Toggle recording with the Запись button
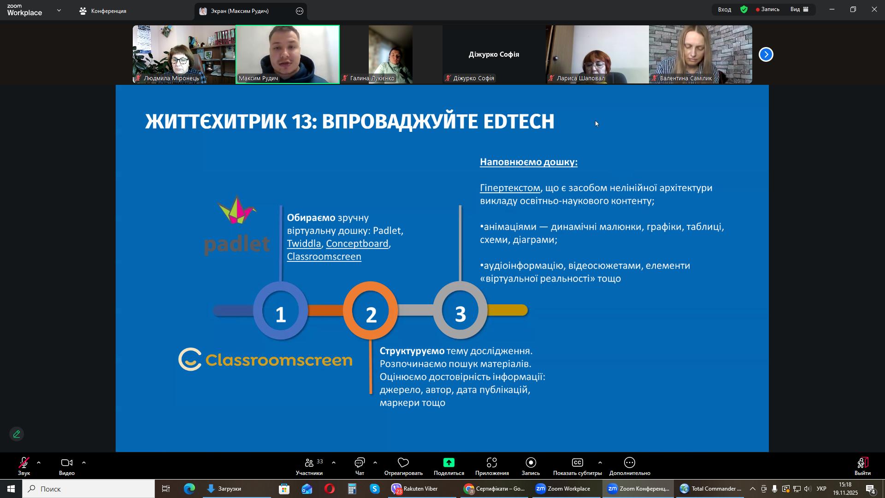The width and height of the screenshot is (885, 498). (x=531, y=463)
